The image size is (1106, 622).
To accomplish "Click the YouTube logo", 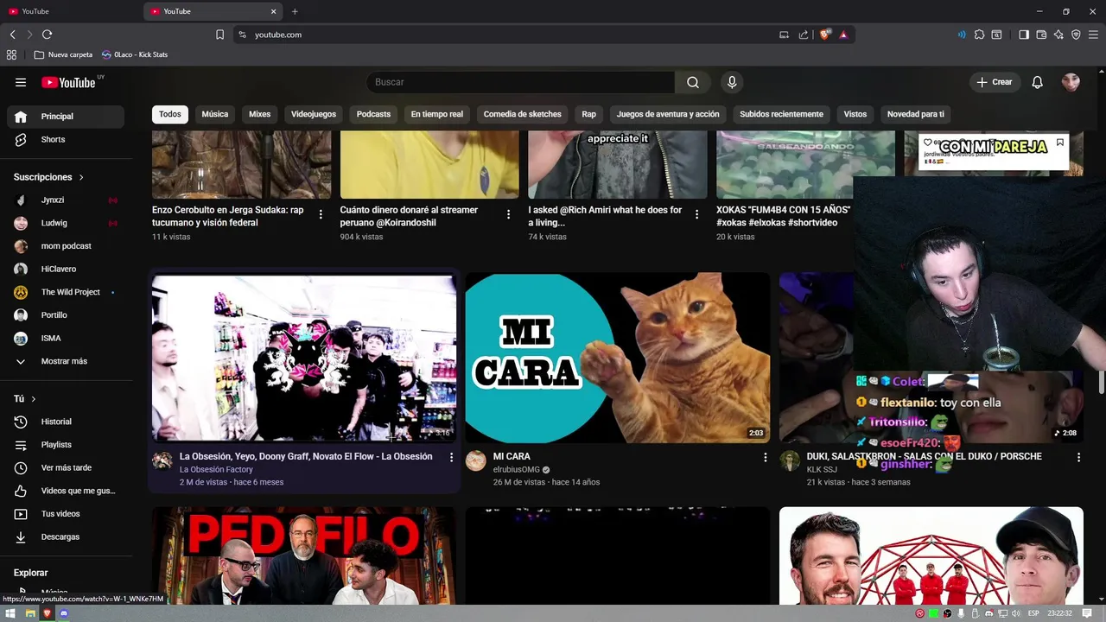I will [68, 82].
